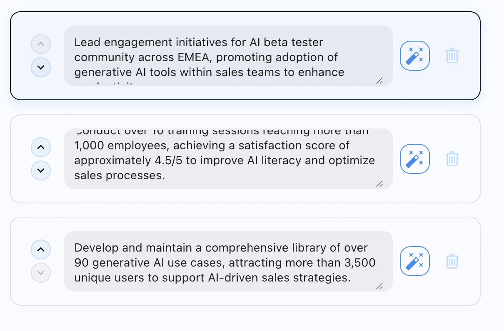Delete the 'Develop and maintain' bullet
The image size is (504, 331).
click(x=452, y=261)
